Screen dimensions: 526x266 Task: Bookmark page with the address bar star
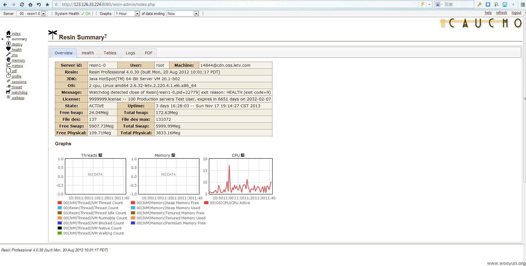[56, 5]
